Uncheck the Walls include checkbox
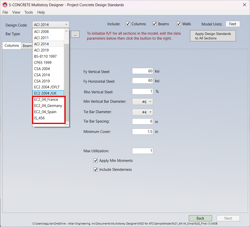250x227 pixels. (179, 24)
